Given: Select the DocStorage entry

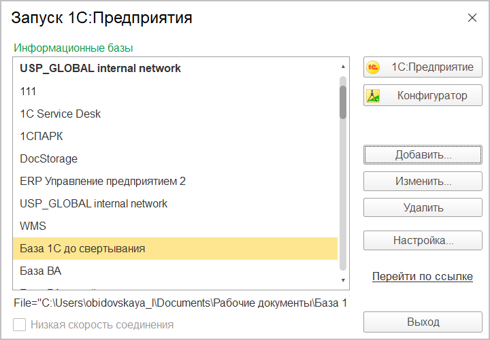Looking at the screenshot, I should pyautogui.click(x=49, y=158).
